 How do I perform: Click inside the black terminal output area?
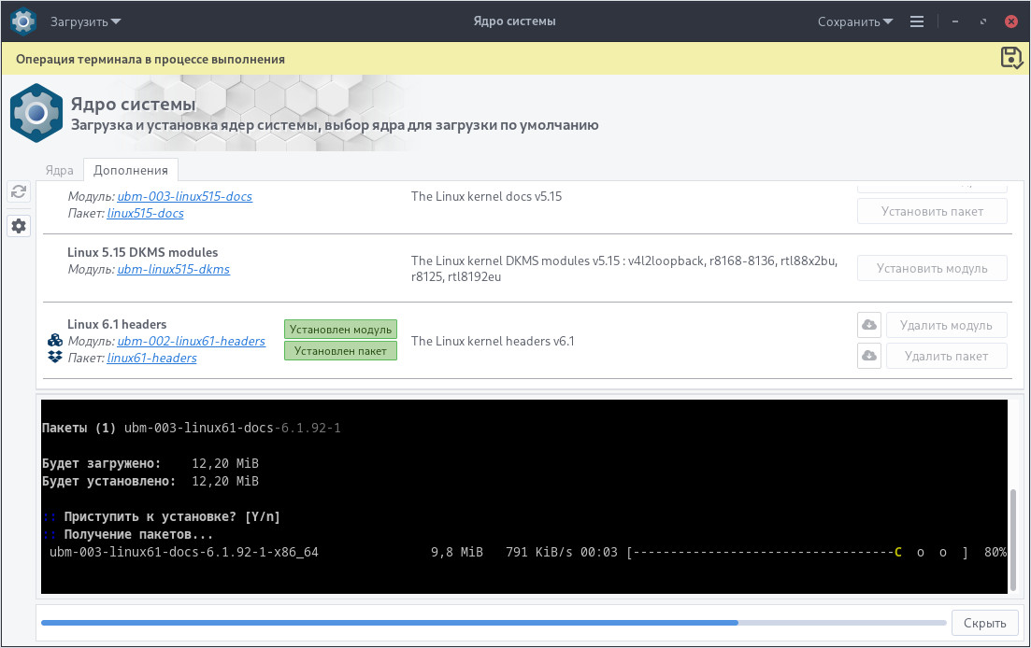524,497
